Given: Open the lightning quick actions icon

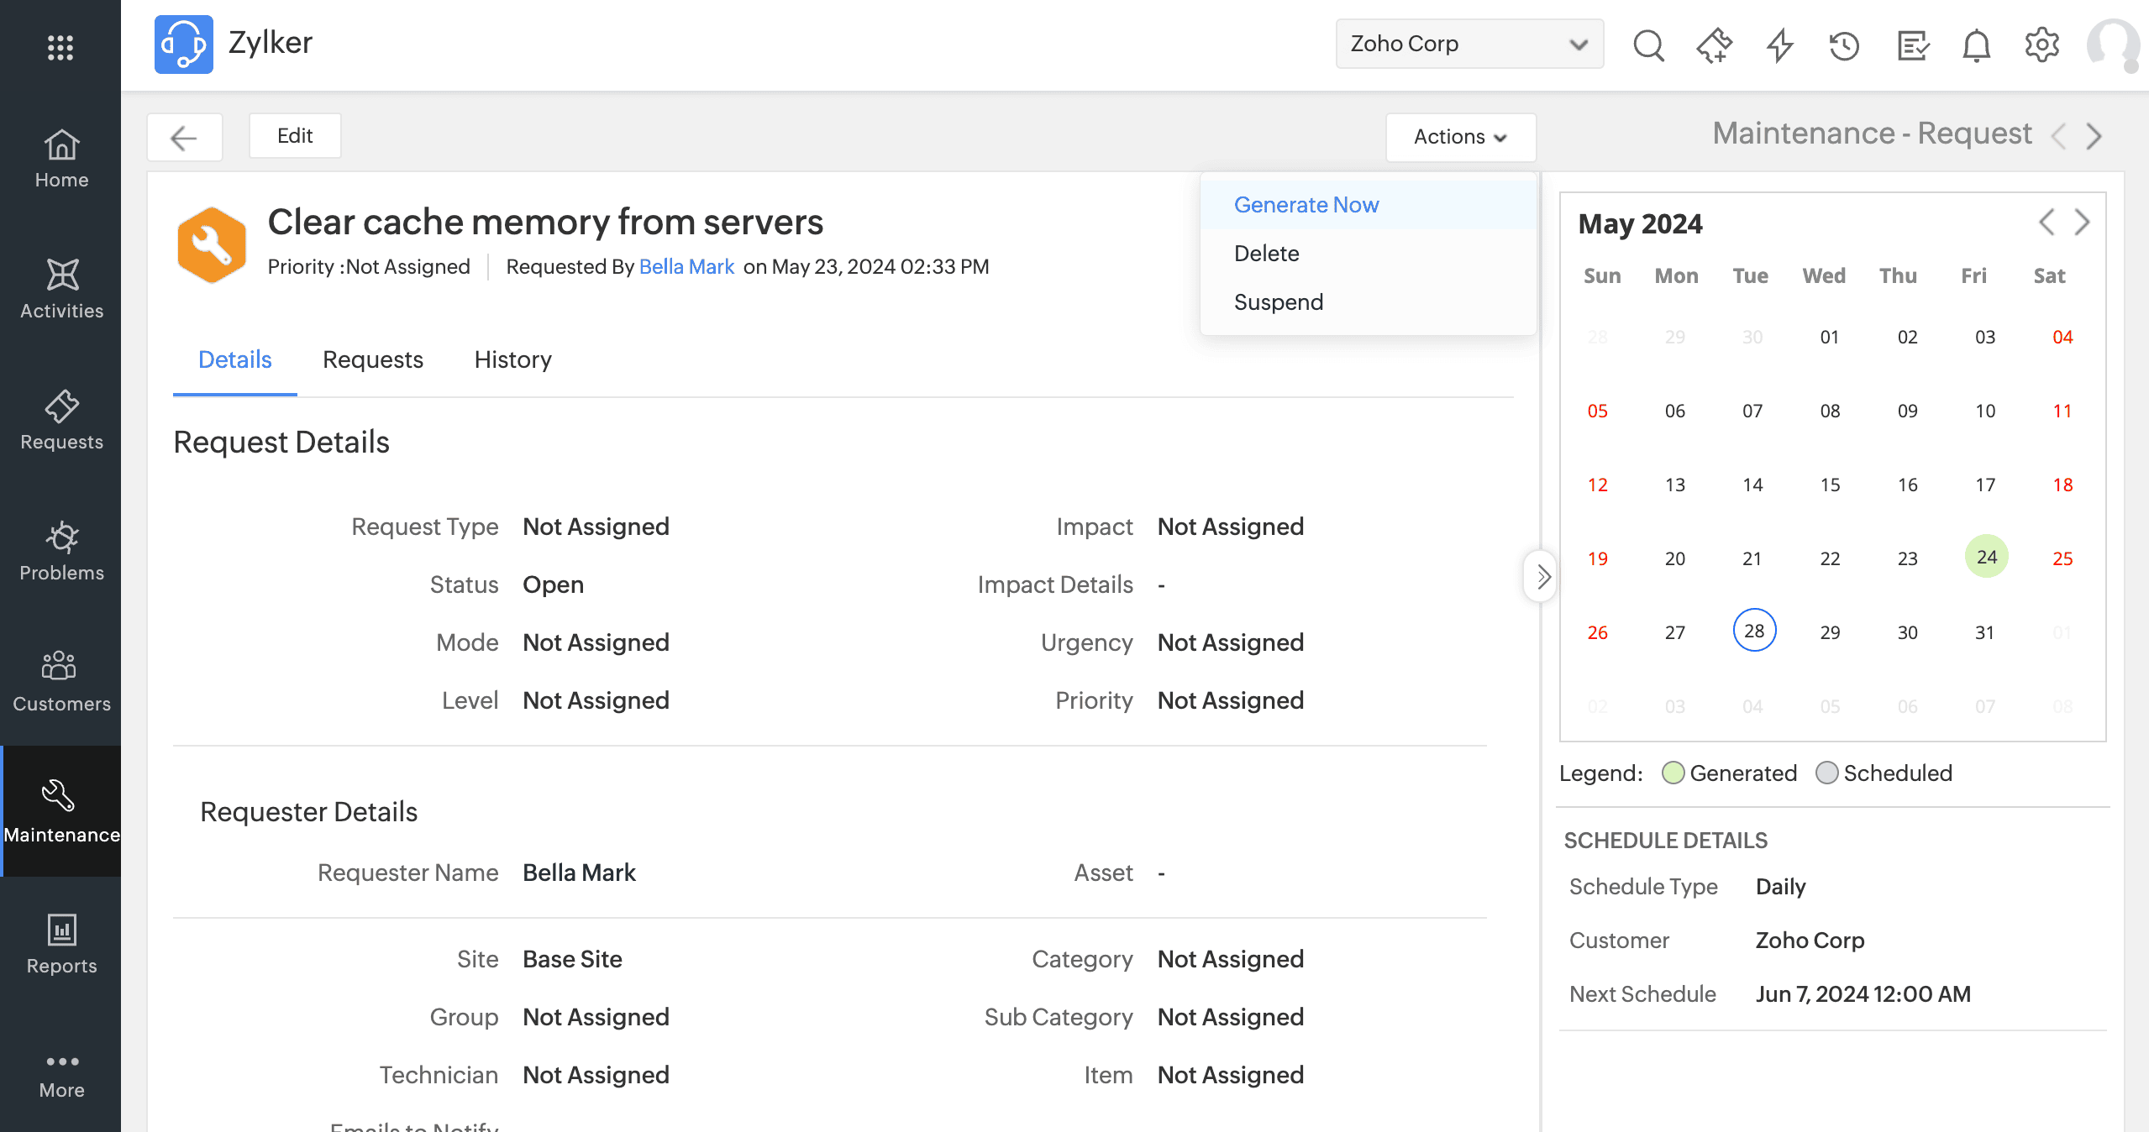Looking at the screenshot, I should coord(1779,45).
